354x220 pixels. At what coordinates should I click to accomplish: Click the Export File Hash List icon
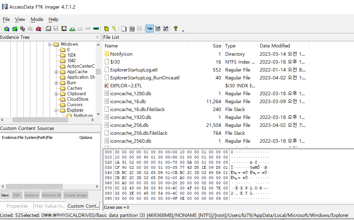[x=132, y=29]
